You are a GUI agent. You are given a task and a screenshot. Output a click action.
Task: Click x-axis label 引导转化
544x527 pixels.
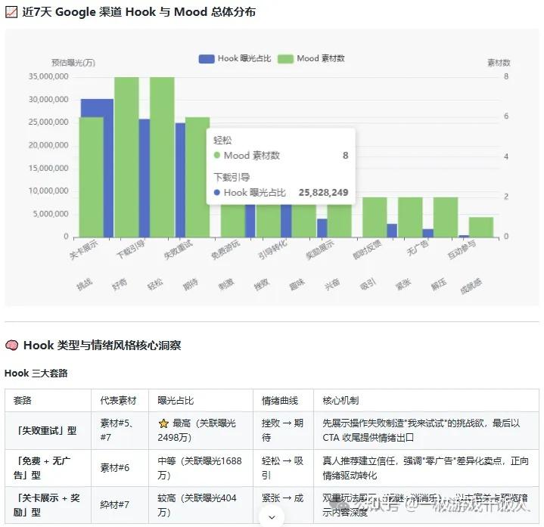click(x=272, y=249)
